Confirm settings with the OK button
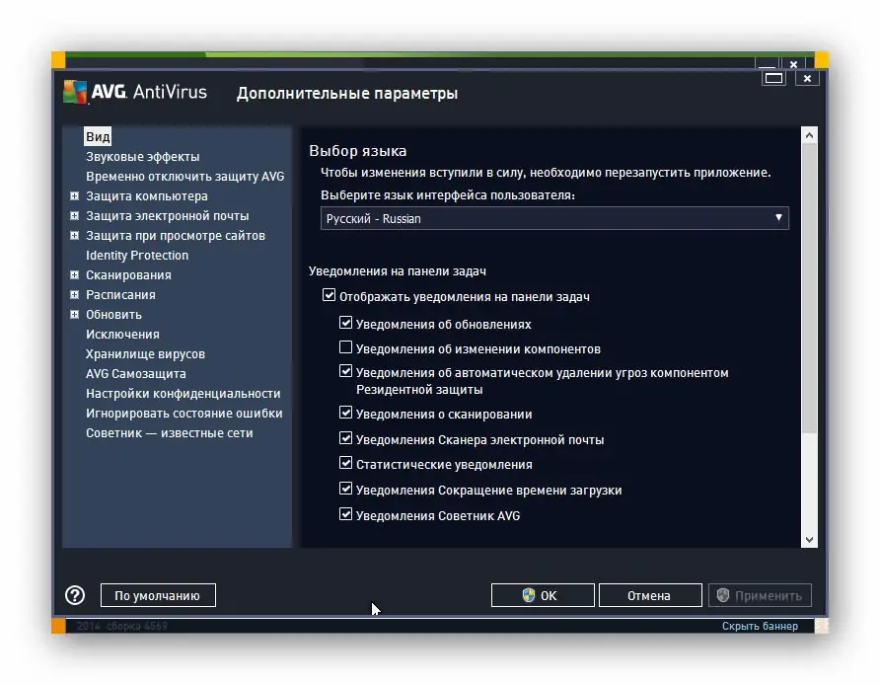880x685 pixels. (x=543, y=595)
